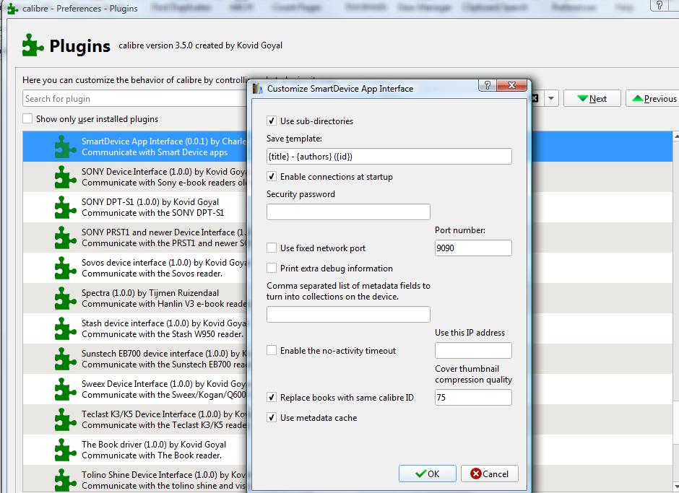Select SmartDevice App Interface plugin row text
This screenshot has width=679, height=493.
[164, 147]
